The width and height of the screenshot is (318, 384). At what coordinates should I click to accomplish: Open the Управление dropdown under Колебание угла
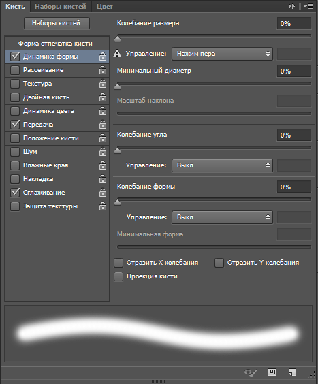pos(222,165)
